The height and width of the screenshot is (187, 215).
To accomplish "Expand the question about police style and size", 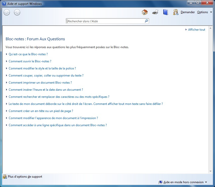I will click(42, 68).
